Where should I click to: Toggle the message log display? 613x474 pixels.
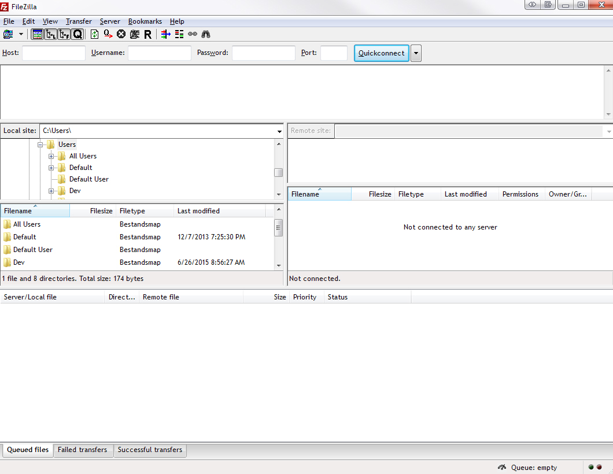38,34
